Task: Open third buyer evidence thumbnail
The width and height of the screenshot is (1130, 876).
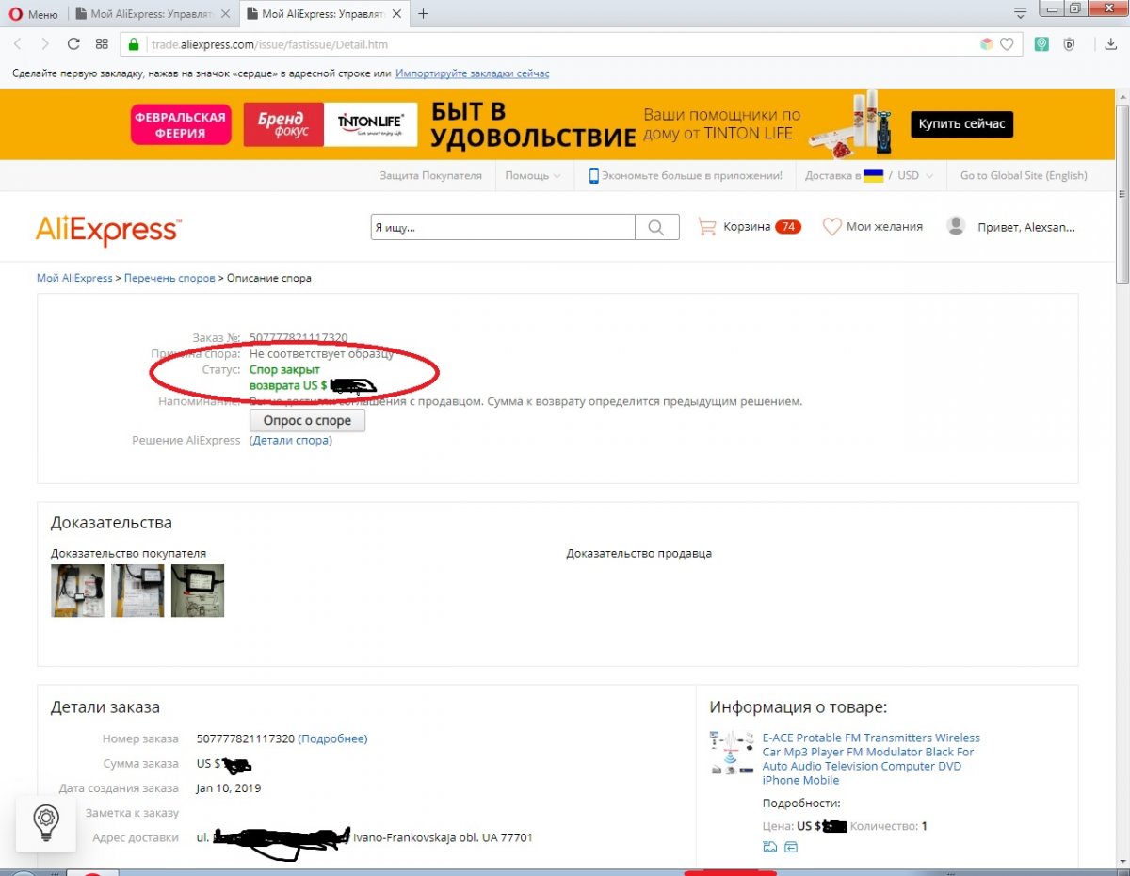Action: (x=198, y=591)
